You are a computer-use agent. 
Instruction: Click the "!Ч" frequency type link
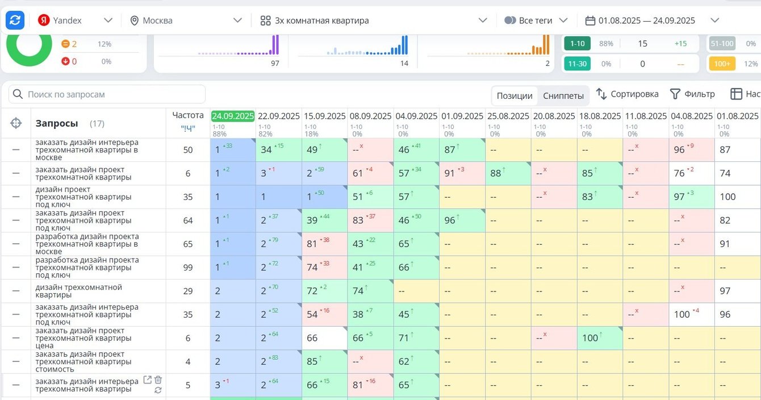coord(187,128)
